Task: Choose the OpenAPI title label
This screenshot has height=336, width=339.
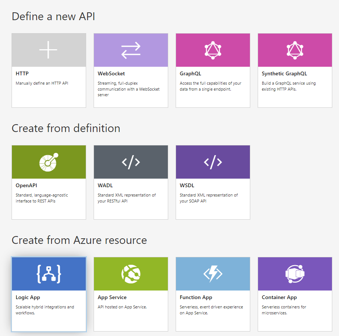Action: pos(26,185)
